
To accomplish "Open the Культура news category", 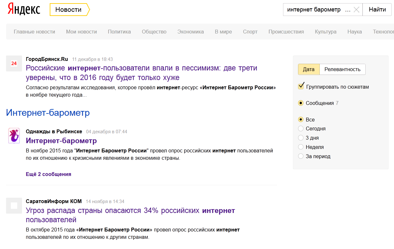I will coord(325,32).
